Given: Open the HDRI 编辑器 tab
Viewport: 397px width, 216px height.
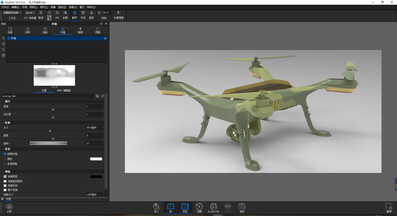Looking at the screenshot, I should click(x=64, y=90).
